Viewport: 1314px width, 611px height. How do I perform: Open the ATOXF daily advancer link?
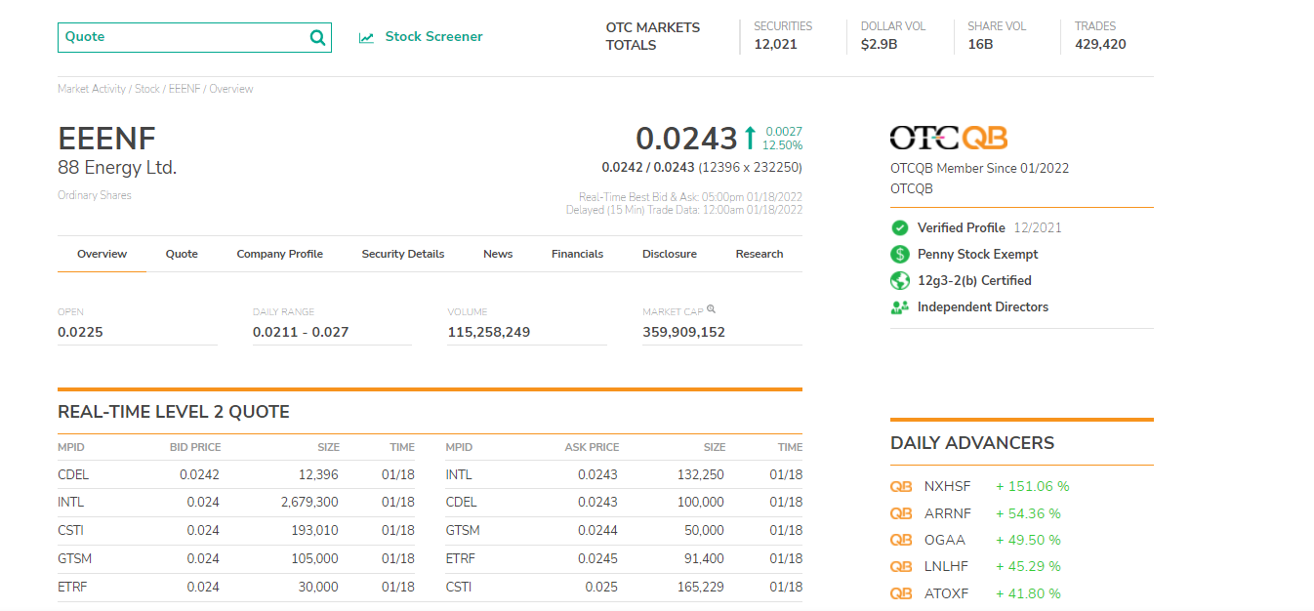point(946,593)
